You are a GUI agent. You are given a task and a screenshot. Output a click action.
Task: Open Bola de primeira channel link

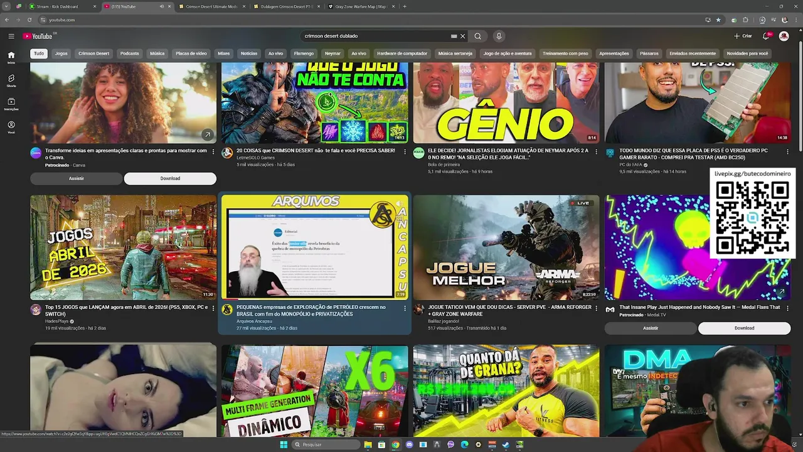click(x=444, y=164)
